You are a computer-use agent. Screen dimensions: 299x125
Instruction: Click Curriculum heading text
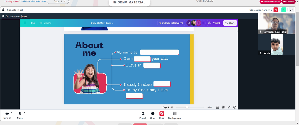(205, 1)
